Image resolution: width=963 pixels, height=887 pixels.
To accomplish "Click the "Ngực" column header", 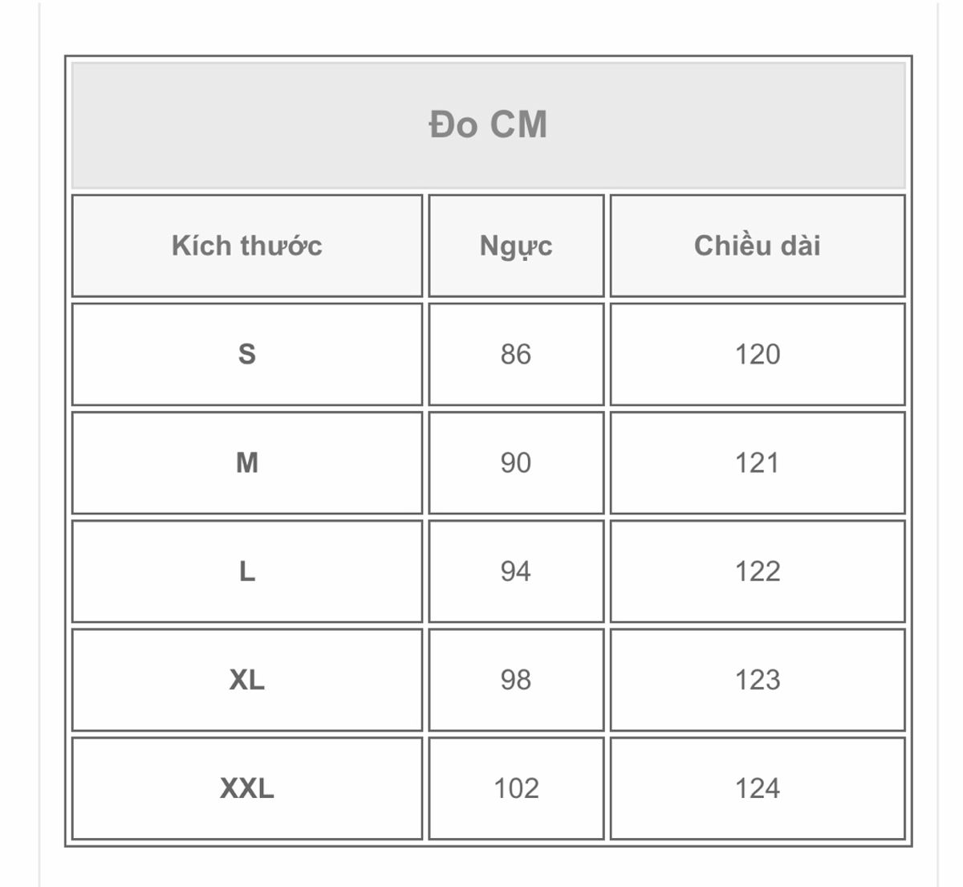I will tap(516, 246).
